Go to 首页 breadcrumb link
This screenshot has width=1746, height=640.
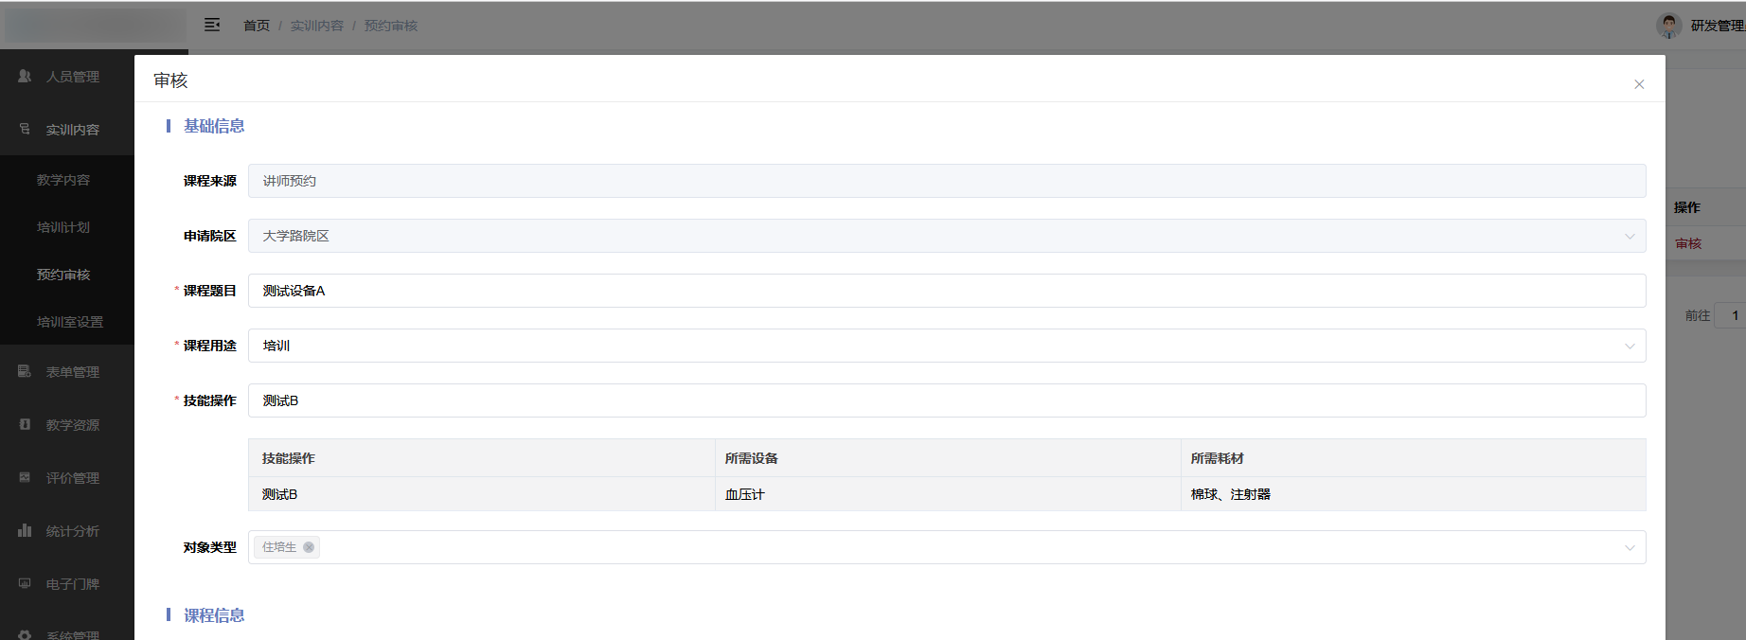[257, 26]
